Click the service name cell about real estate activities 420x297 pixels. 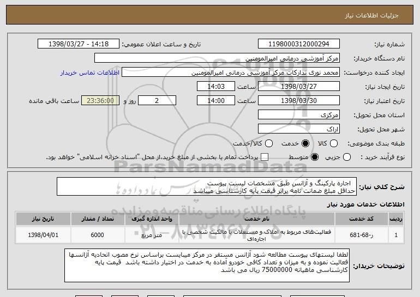tap(256, 235)
